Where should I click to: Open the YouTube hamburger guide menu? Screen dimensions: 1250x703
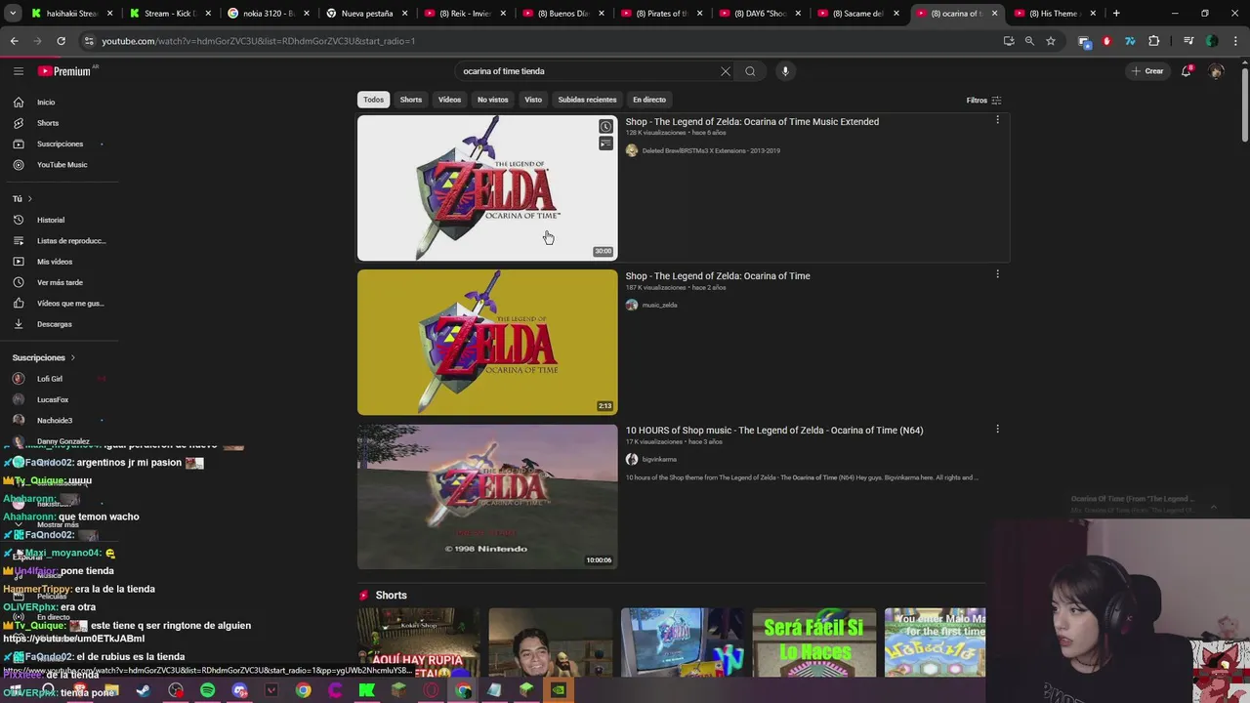(19, 71)
